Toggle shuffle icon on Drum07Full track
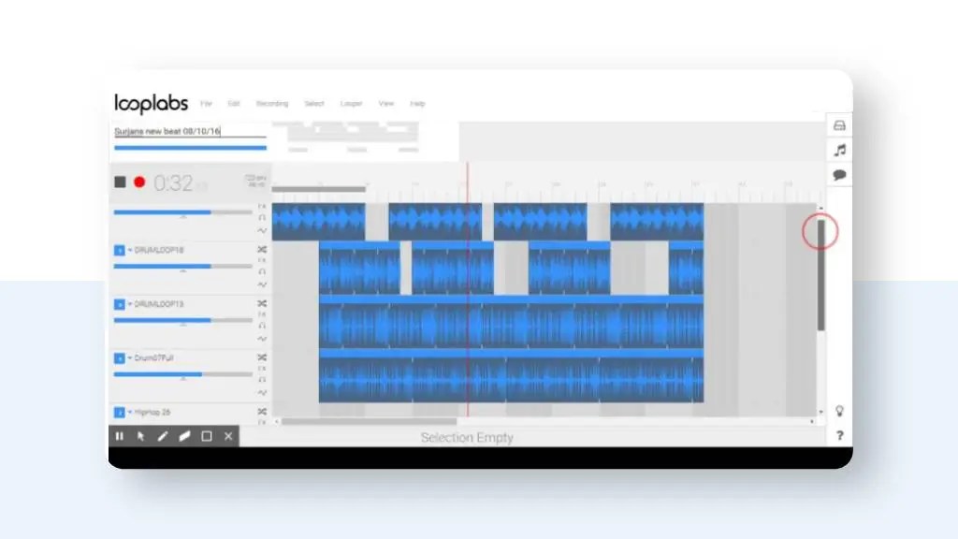 click(x=261, y=358)
